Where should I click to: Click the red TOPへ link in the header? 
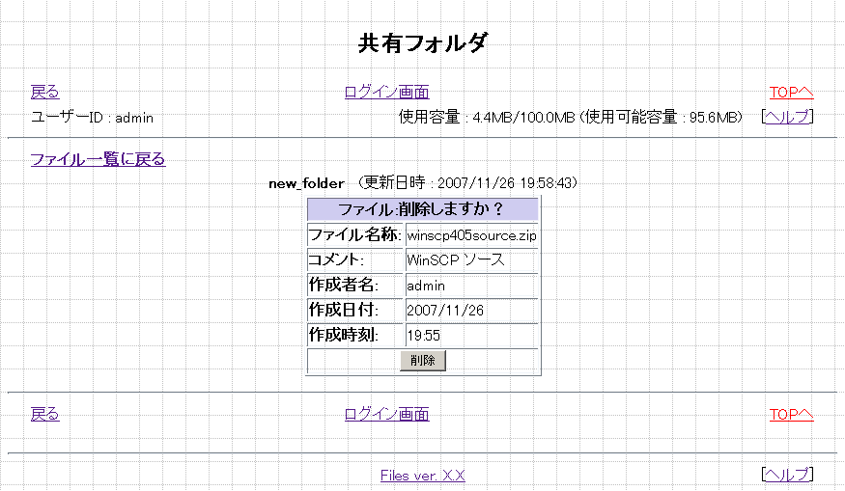791,93
